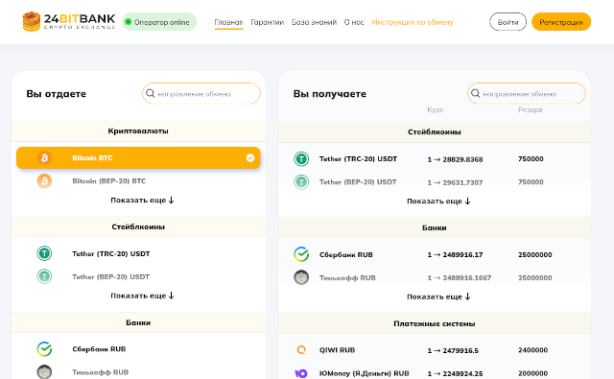Click the green Оператор online status dot
The height and width of the screenshot is (379, 614).
tap(128, 22)
